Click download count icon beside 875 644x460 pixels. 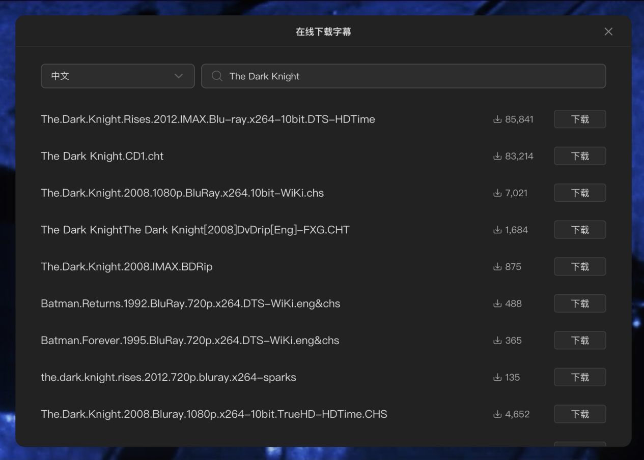(x=497, y=266)
